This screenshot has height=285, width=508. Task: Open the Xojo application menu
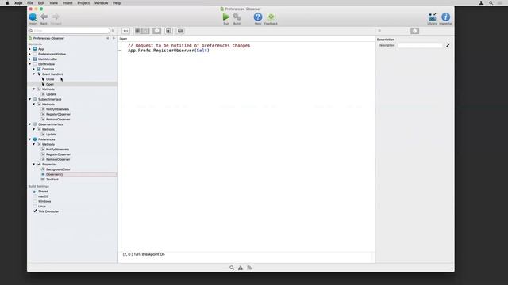[18, 3]
